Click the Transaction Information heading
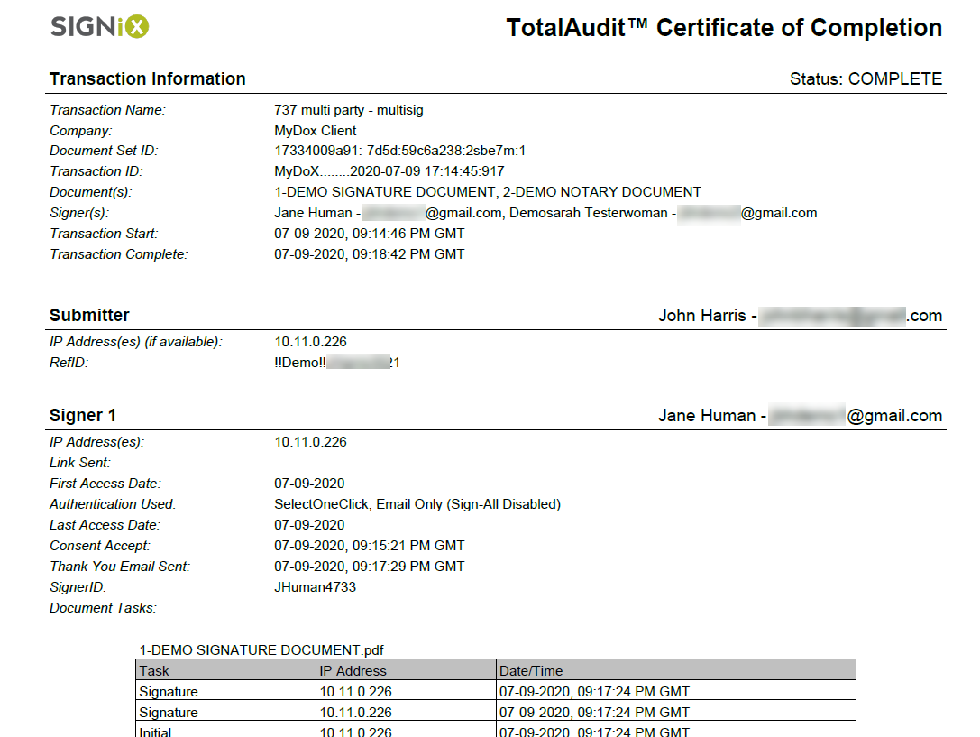The width and height of the screenshot is (980, 737). click(x=147, y=79)
